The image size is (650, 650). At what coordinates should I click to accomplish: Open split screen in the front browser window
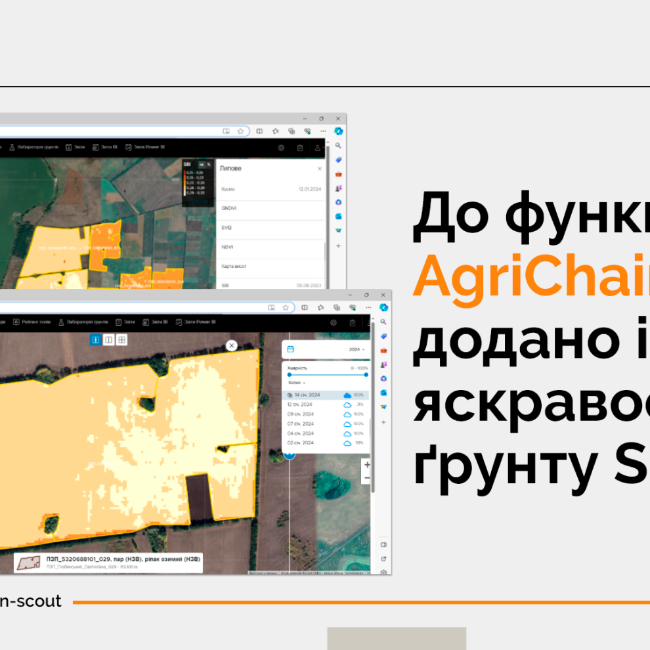tap(305, 307)
